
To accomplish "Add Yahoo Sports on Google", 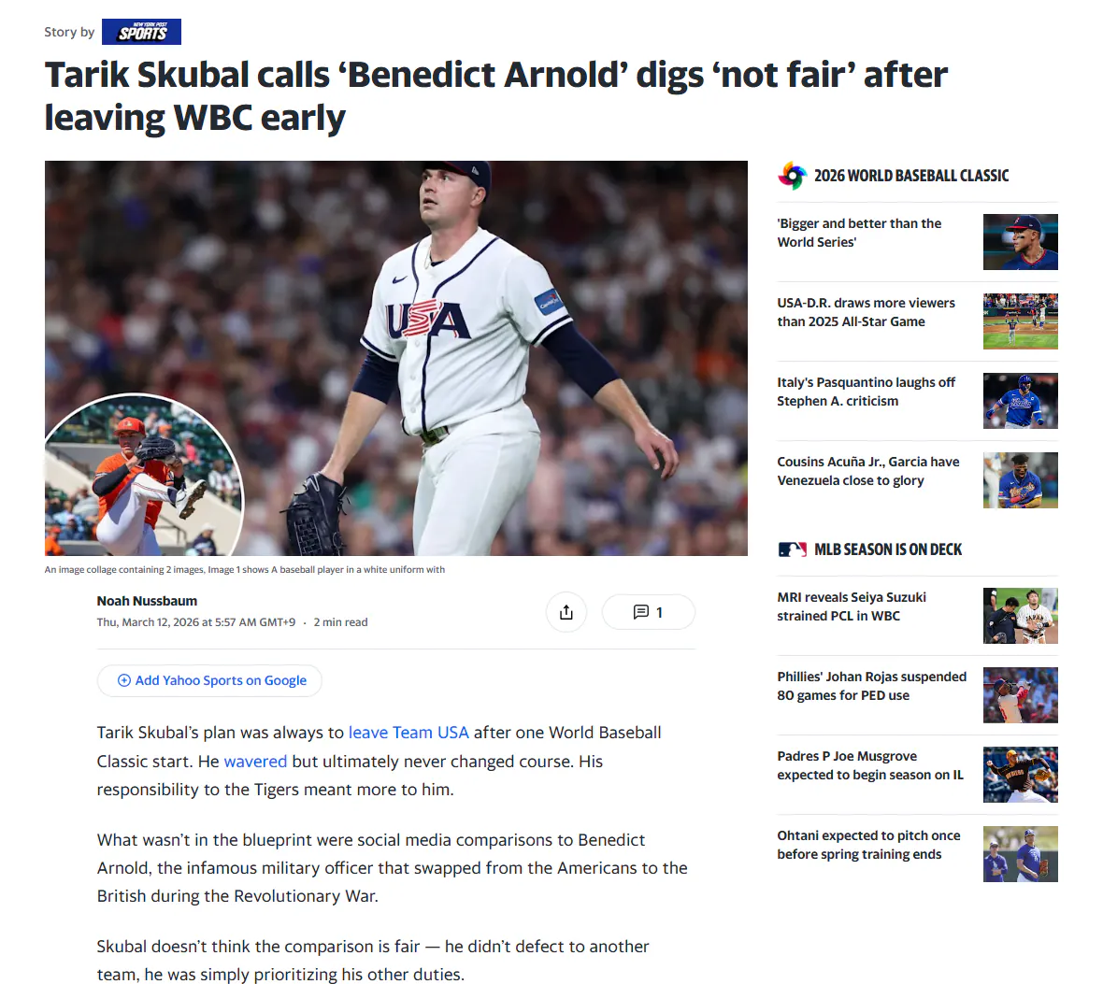I will pyautogui.click(x=209, y=680).
